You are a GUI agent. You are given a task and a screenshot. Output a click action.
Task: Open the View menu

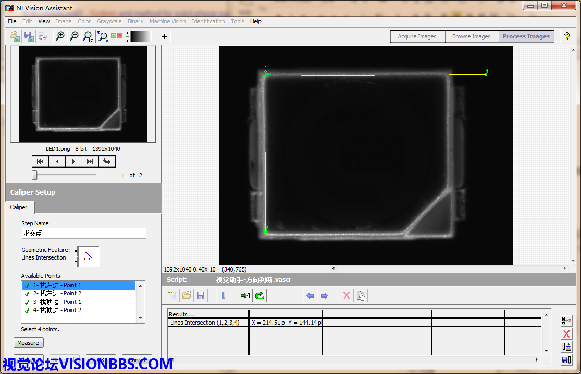click(44, 21)
